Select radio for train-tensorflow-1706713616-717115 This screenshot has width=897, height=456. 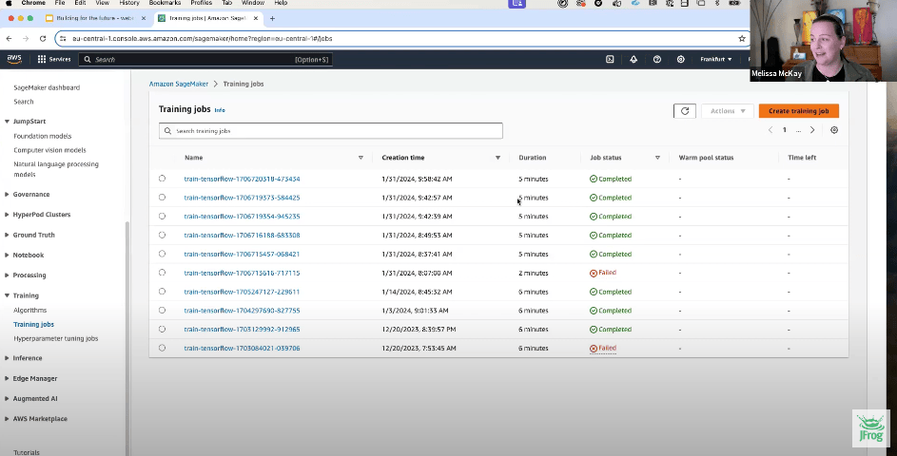(162, 273)
